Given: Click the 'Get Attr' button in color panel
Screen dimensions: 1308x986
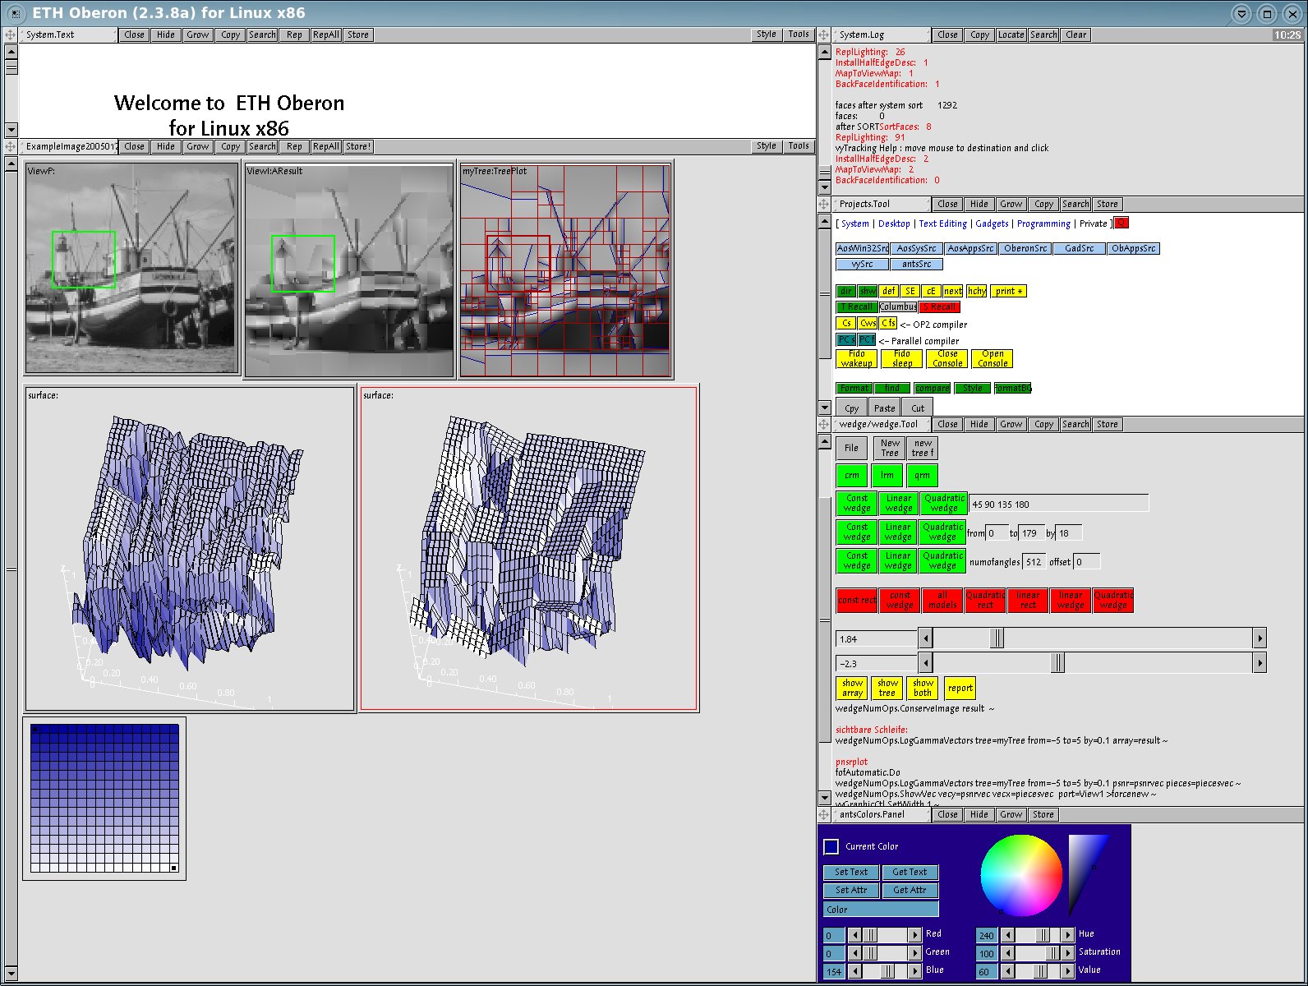Looking at the screenshot, I should click(910, 890).
